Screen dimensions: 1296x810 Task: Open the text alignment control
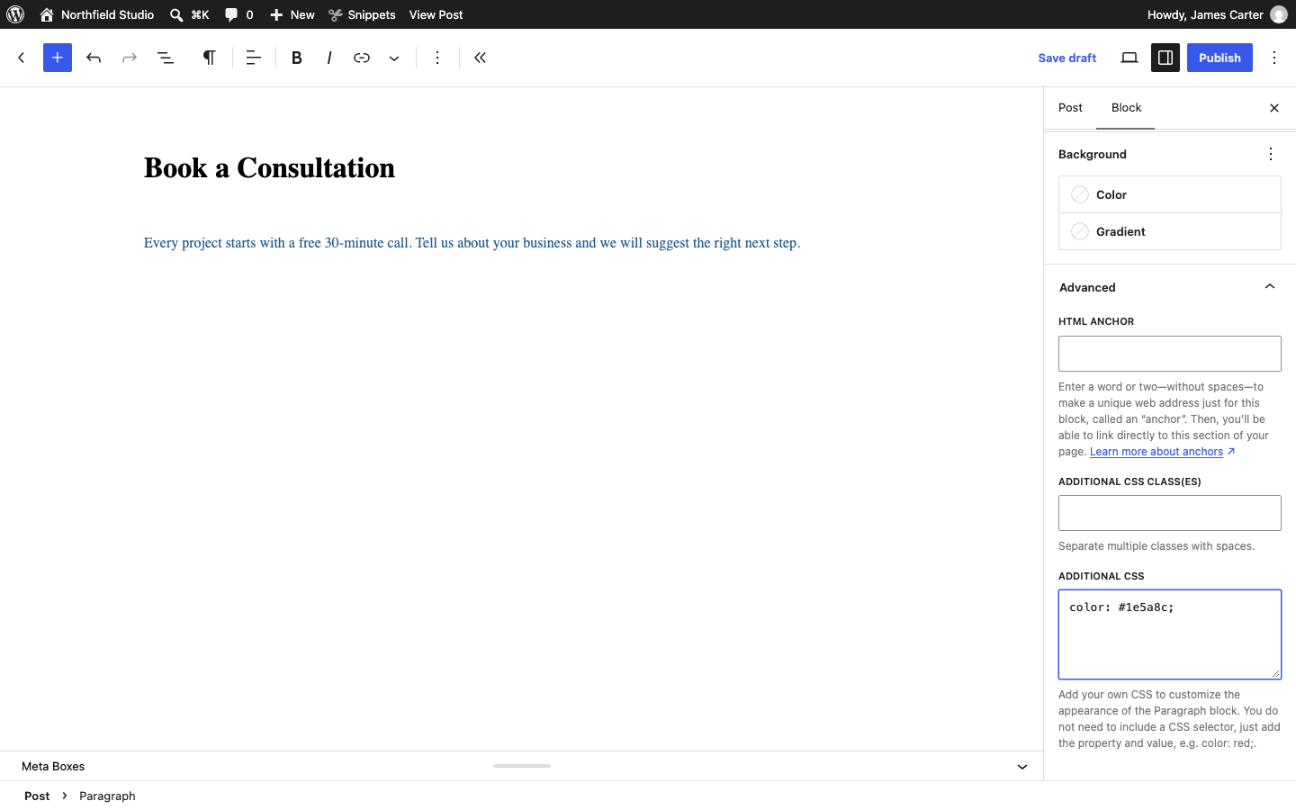pos(254,58)
